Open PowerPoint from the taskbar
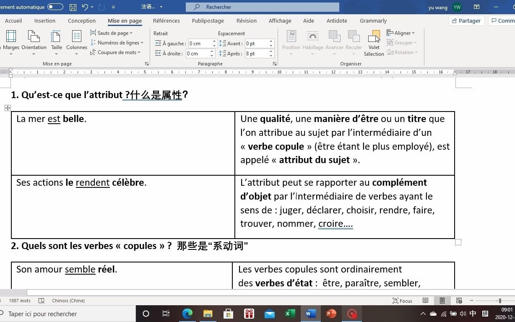This screenshot has width=515, height=322. (x=331, y=314)
